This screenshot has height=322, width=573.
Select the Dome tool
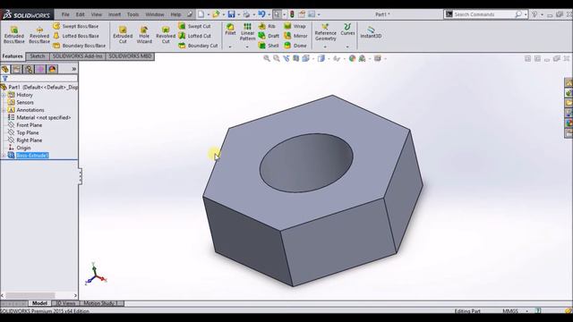[x=295, y=46]
